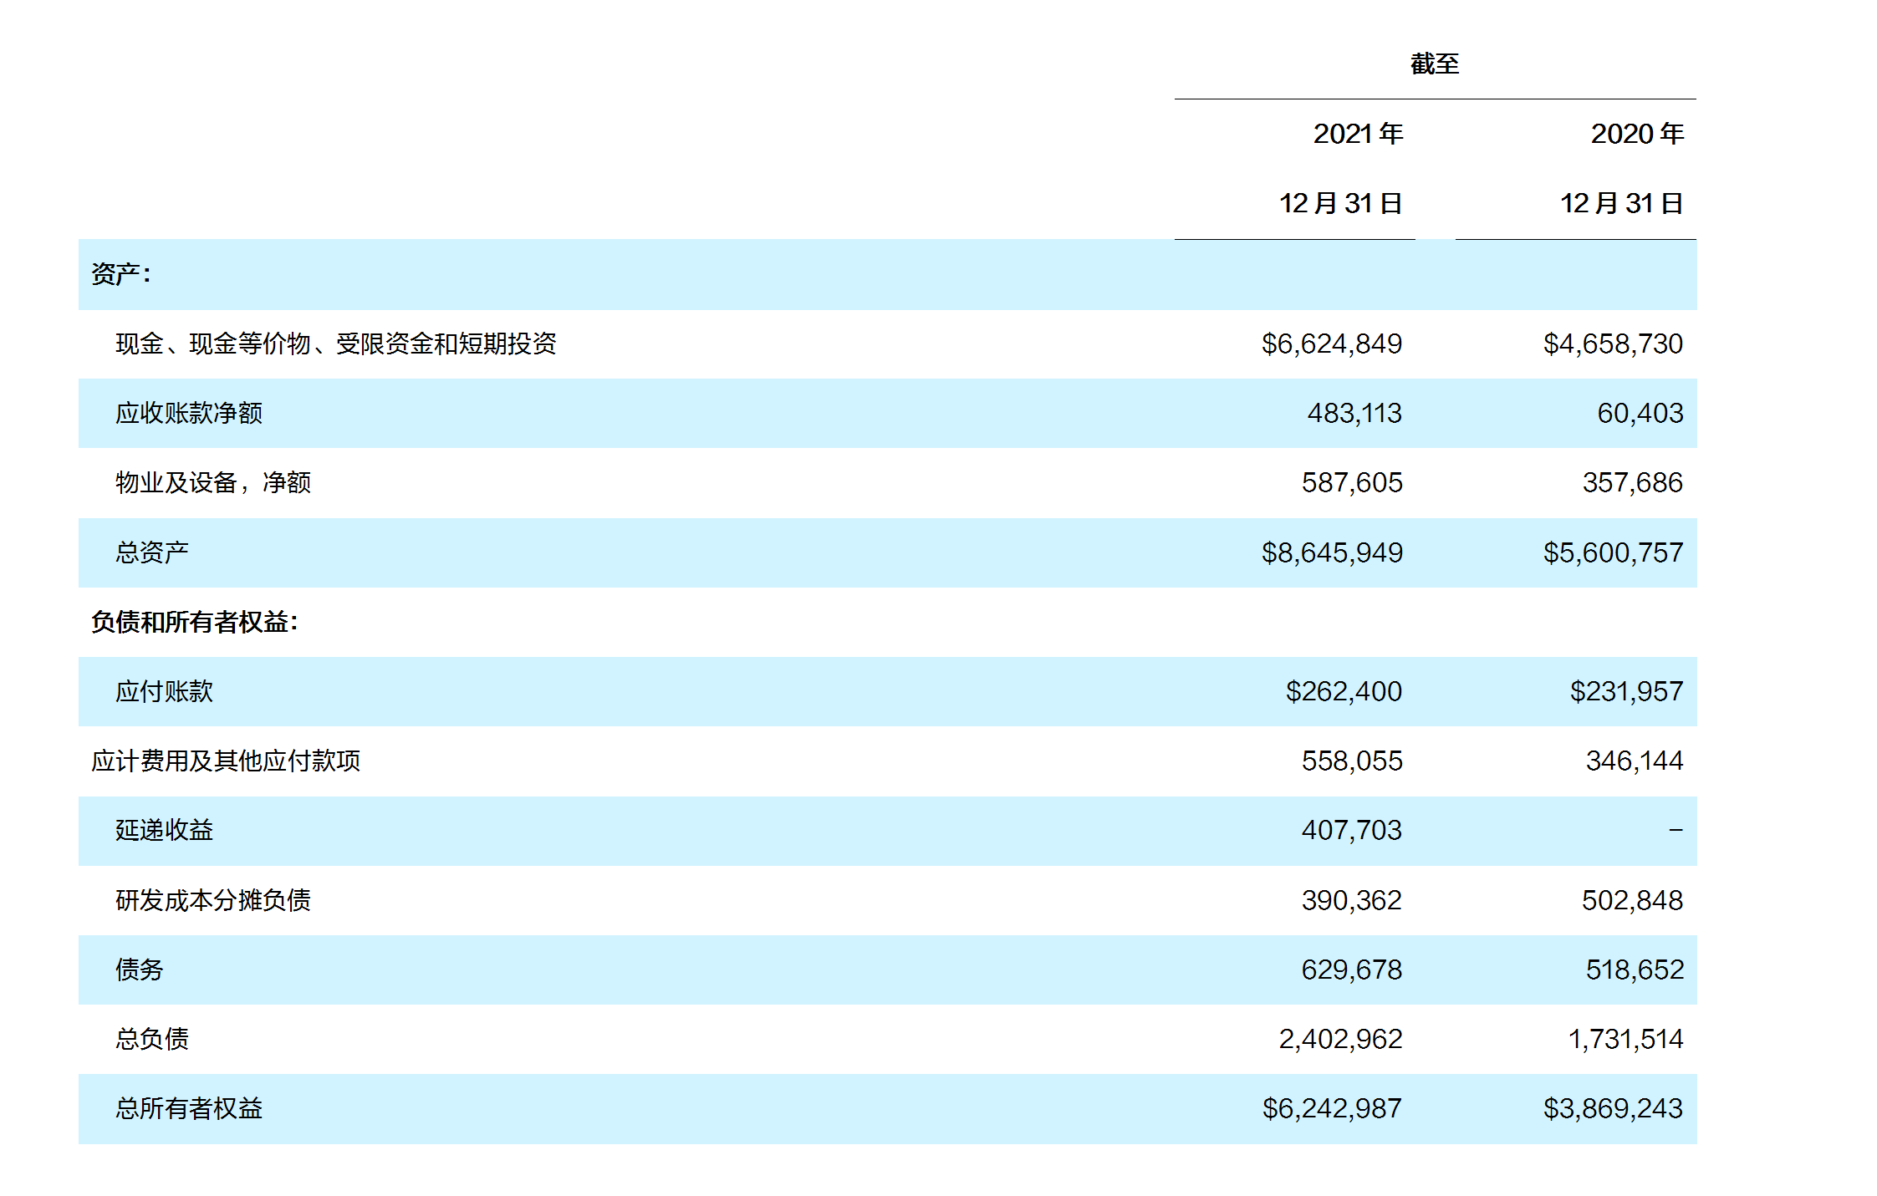
Task: Click value 518,652
Action: coord(1635,970)
